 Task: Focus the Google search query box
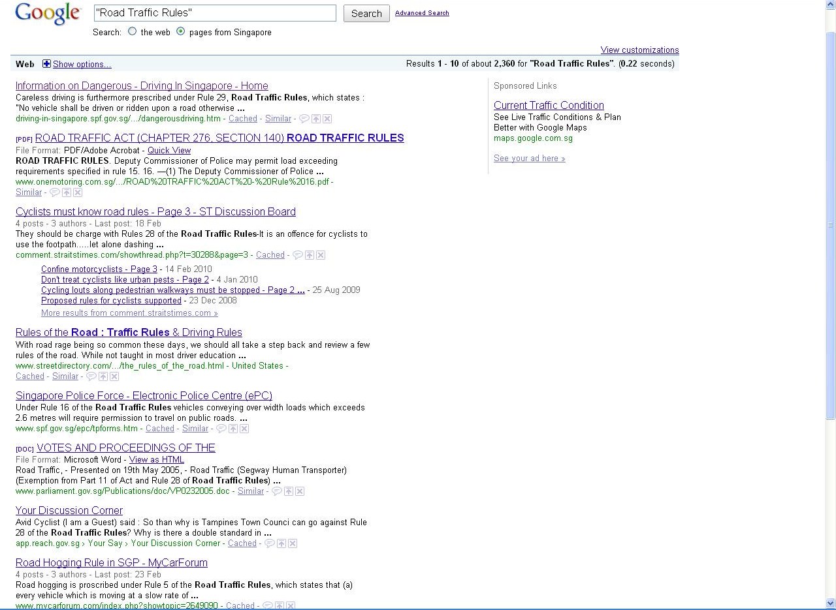pyautogui.click(x=215, y=13)
